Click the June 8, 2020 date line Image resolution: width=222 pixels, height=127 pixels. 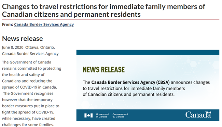(x=13, y=47)
